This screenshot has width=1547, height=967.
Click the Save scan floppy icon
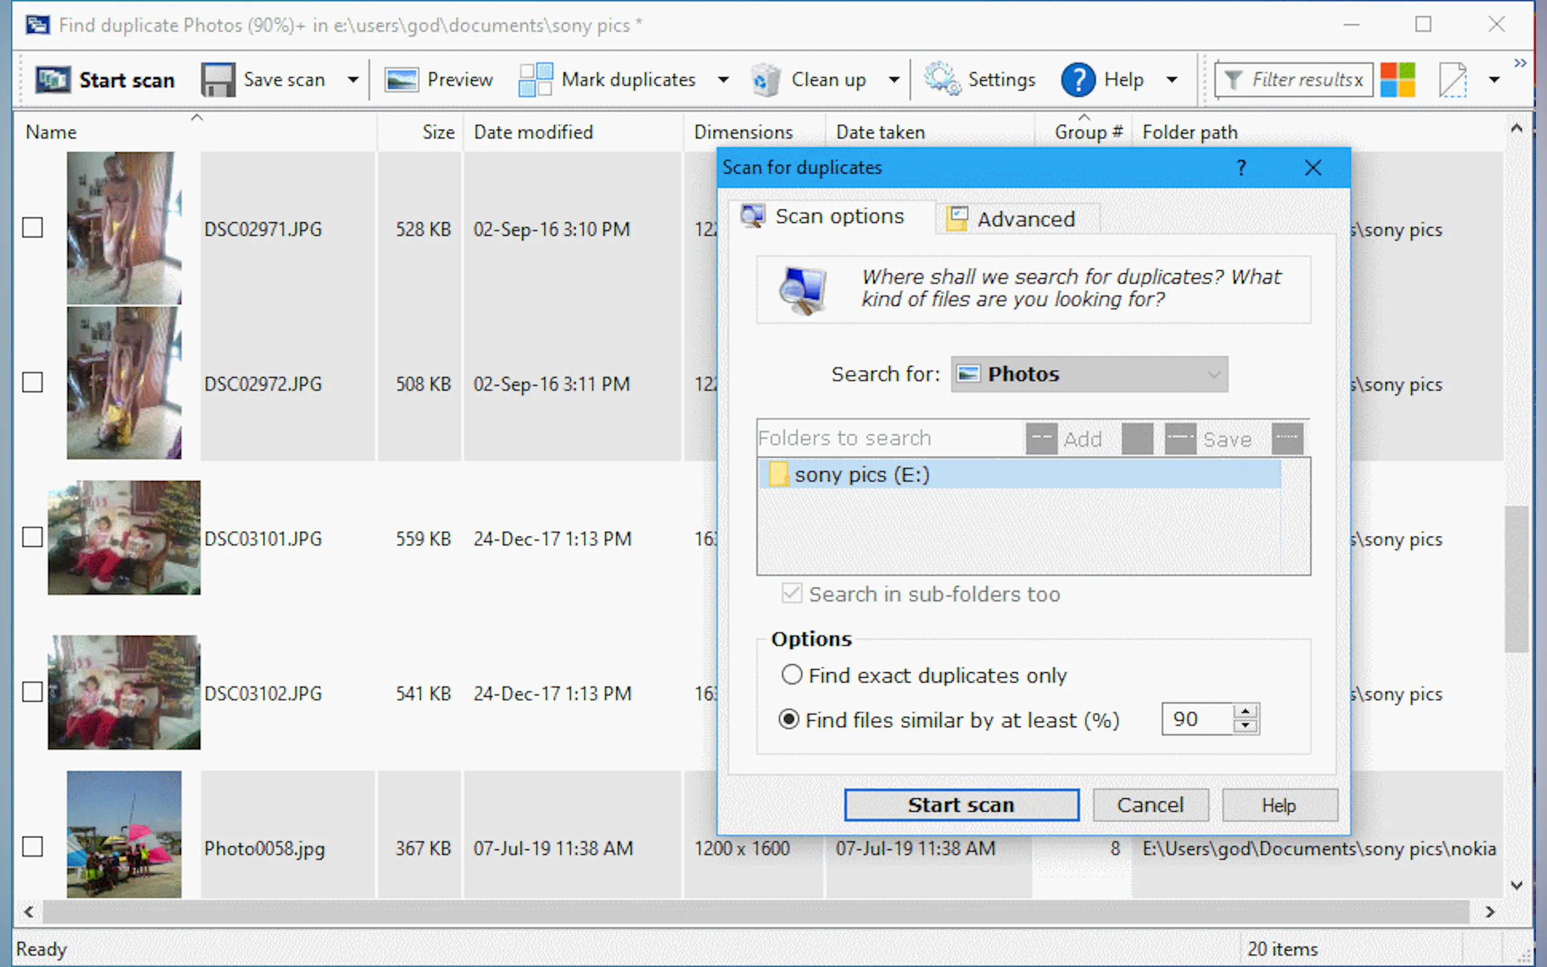pos(218,80)
